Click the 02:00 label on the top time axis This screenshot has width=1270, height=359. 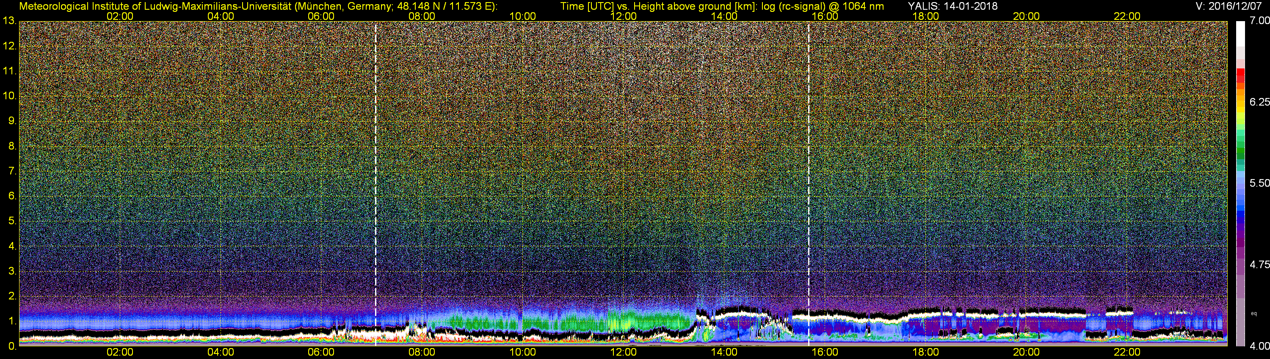click(x=120, y=16)
